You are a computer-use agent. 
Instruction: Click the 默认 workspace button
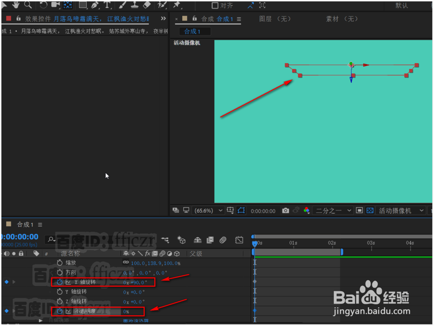click(401, 5)
